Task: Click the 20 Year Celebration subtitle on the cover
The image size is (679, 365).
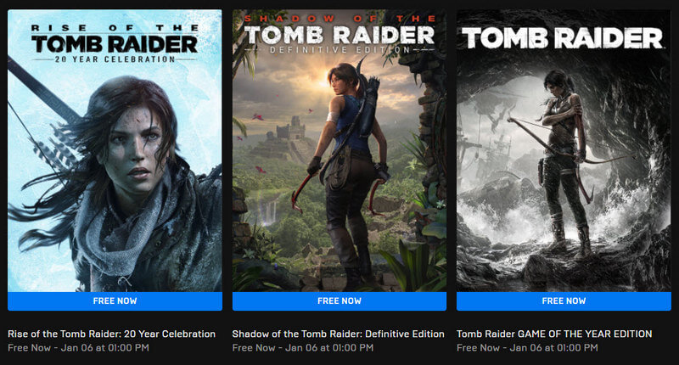Action: (115, 59)
